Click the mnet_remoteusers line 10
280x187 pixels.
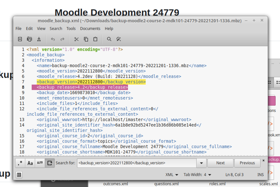click(85, 98)
